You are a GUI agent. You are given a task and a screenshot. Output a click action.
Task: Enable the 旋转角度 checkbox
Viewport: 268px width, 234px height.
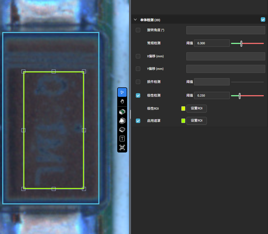coord(138,30)
